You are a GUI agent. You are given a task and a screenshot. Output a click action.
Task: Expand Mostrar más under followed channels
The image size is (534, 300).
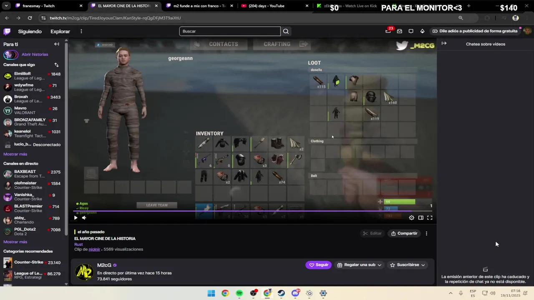point(15,154)
